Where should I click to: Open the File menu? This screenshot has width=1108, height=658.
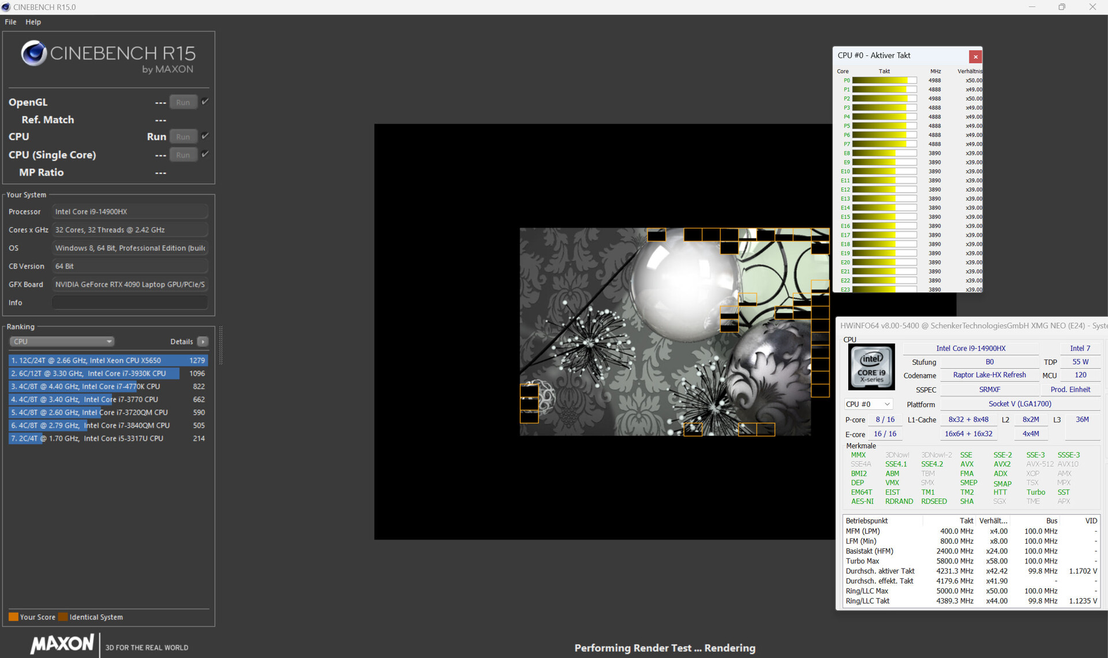click(x=10, y=22)
